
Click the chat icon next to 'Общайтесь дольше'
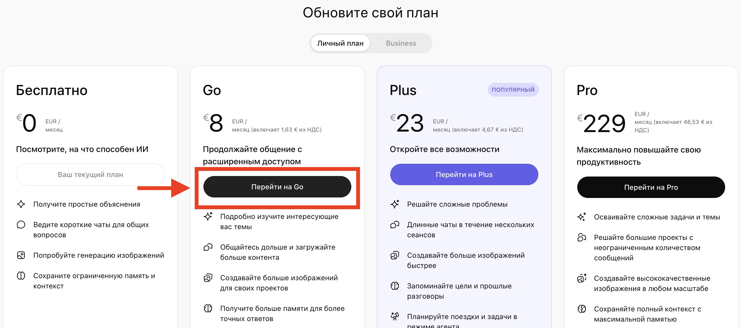(x=208, y=247)
